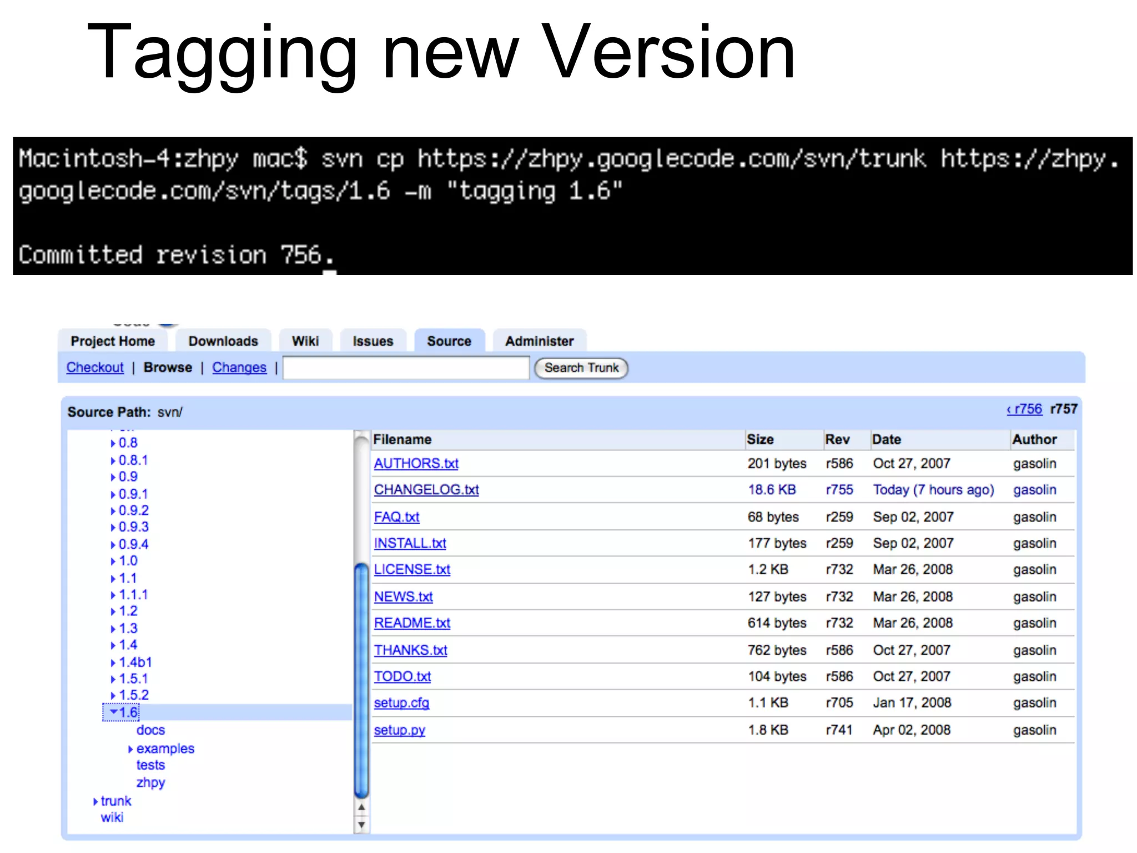Select the wiki folder in tree
The width and height of the screenshot is (1137, 853).
112,817
